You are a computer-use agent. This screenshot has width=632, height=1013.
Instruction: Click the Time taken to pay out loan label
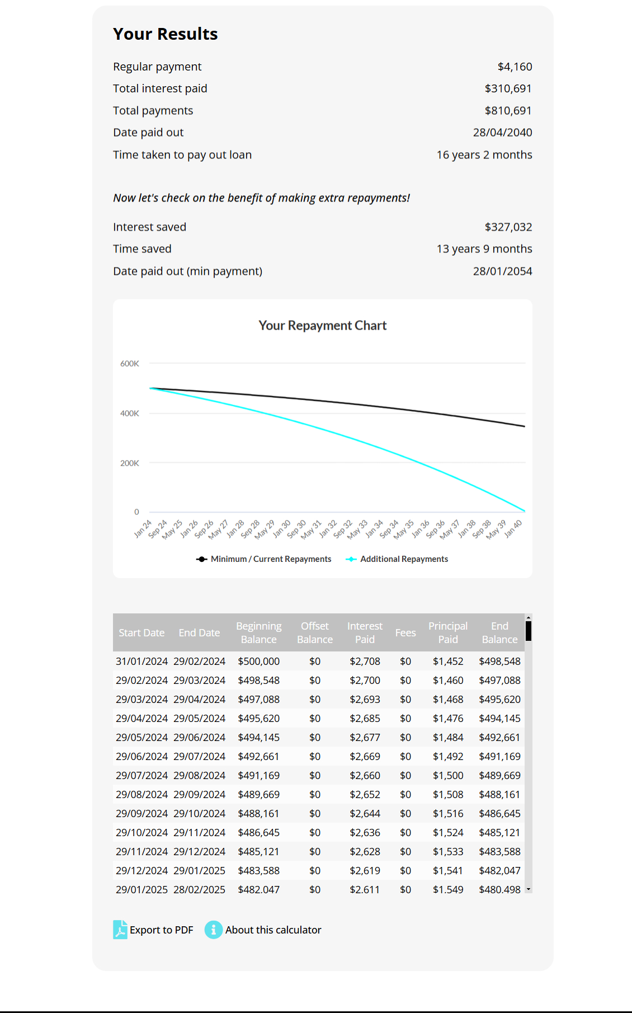182,154
